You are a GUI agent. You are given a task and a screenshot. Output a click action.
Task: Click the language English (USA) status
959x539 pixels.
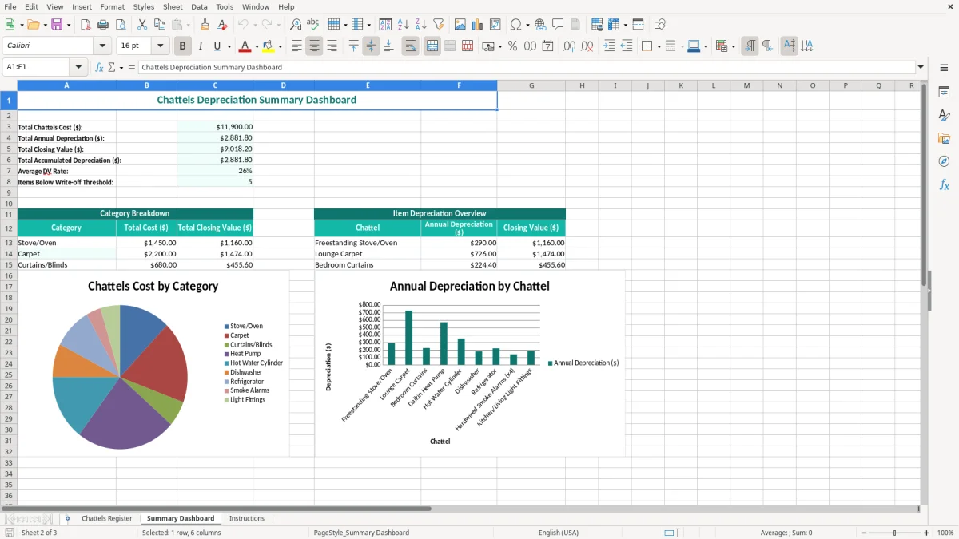tap(559, 533)
